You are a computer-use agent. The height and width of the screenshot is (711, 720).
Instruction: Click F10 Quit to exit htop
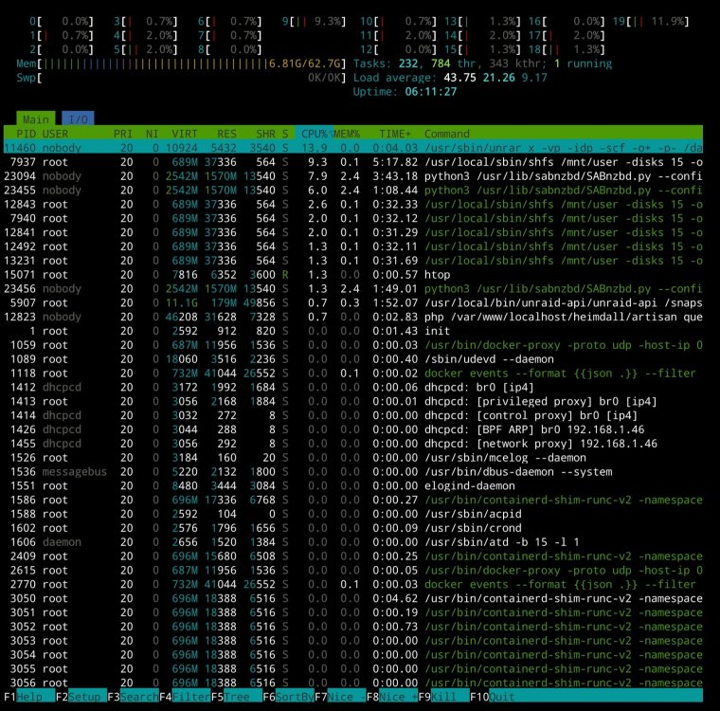493,697
